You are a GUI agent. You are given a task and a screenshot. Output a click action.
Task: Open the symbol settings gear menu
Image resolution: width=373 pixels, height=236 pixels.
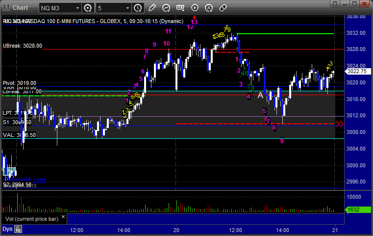[88, 8]
